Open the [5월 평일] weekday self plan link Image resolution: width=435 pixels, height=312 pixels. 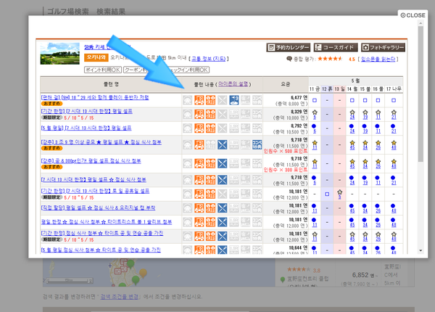pyautogui.click(x=86, y=128)
